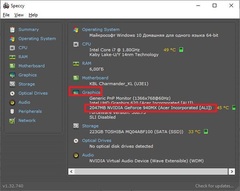This screenshot has height=191, width=240.
Task: Click the horizontal scrollbar track
Action: [151, 171]
